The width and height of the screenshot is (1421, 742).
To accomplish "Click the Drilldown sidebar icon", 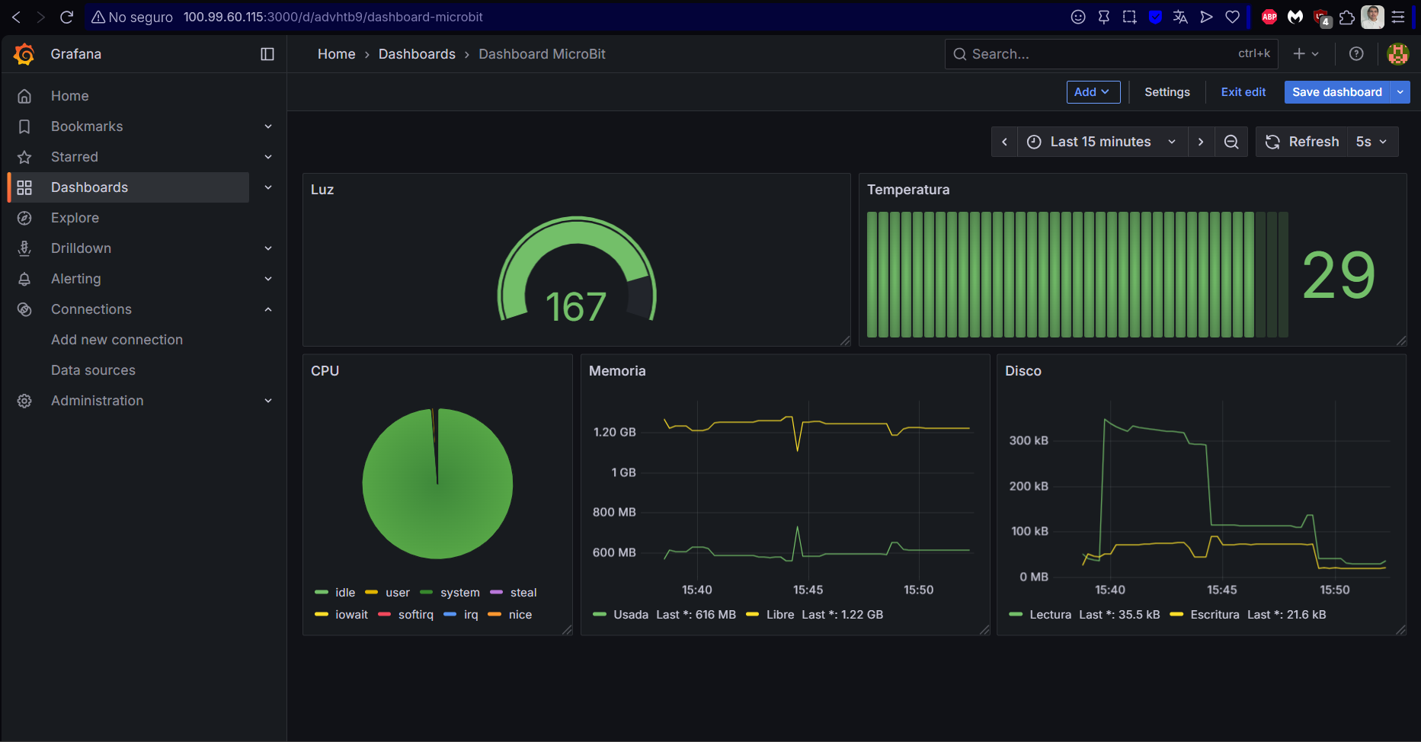I will point(24,248).
